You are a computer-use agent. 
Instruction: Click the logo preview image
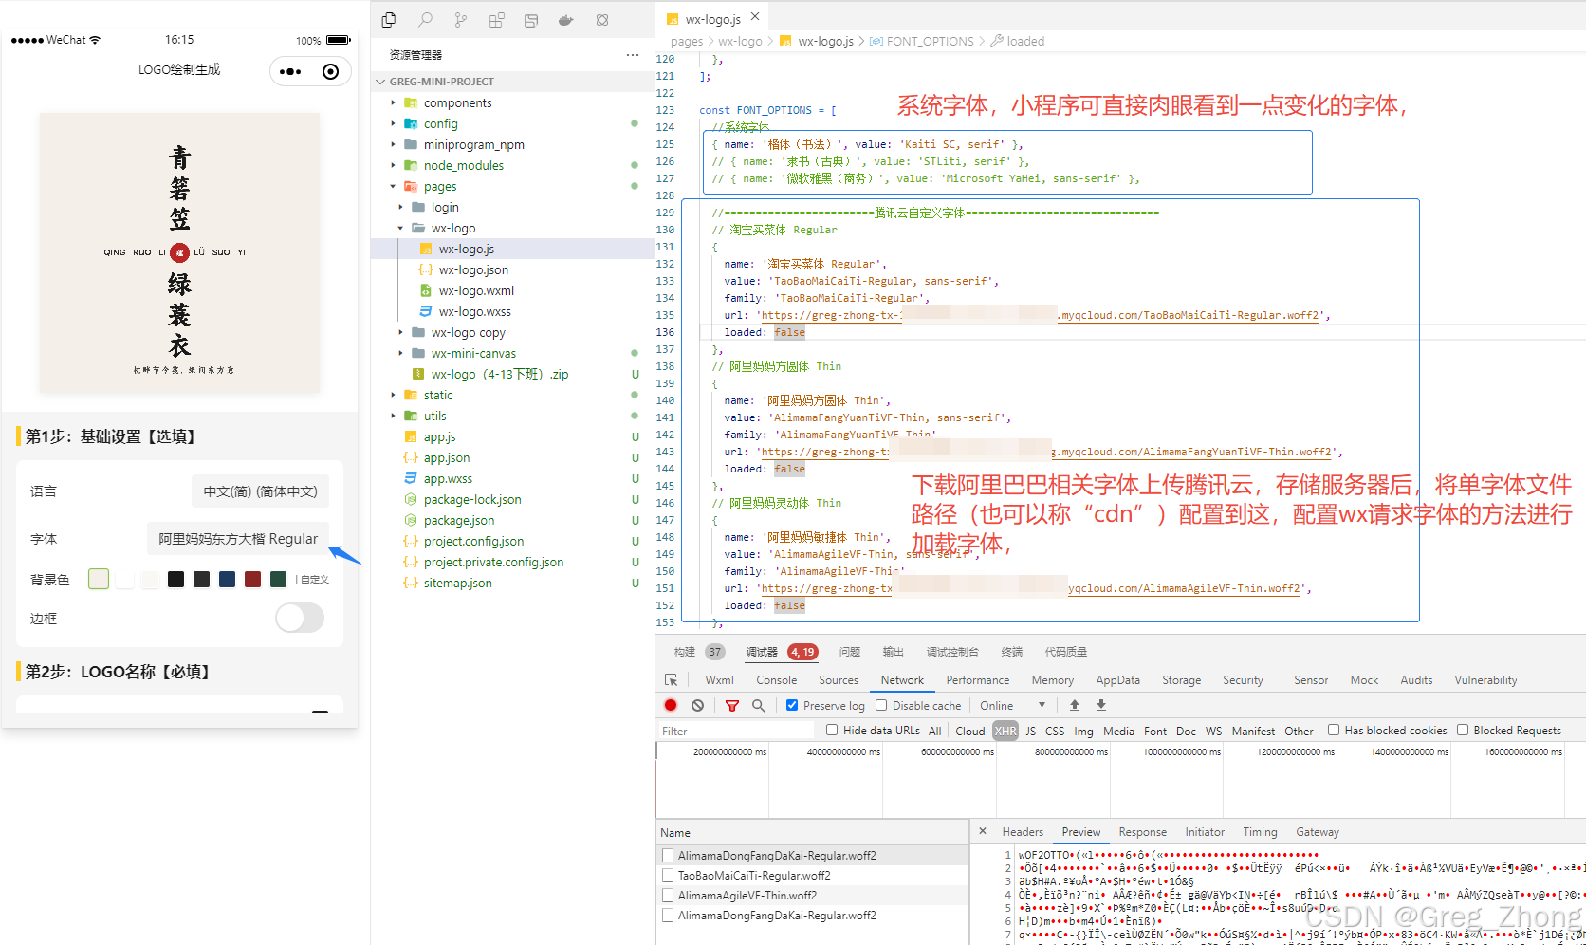[x=179, y=252]
